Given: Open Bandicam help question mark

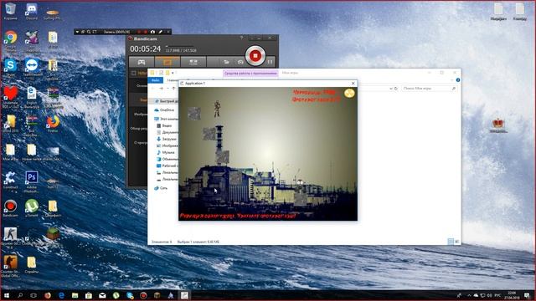Looking at the screenshot, I should (x=241, y=38).
